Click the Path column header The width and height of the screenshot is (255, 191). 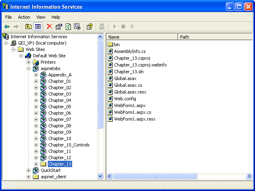click(215, 37)
